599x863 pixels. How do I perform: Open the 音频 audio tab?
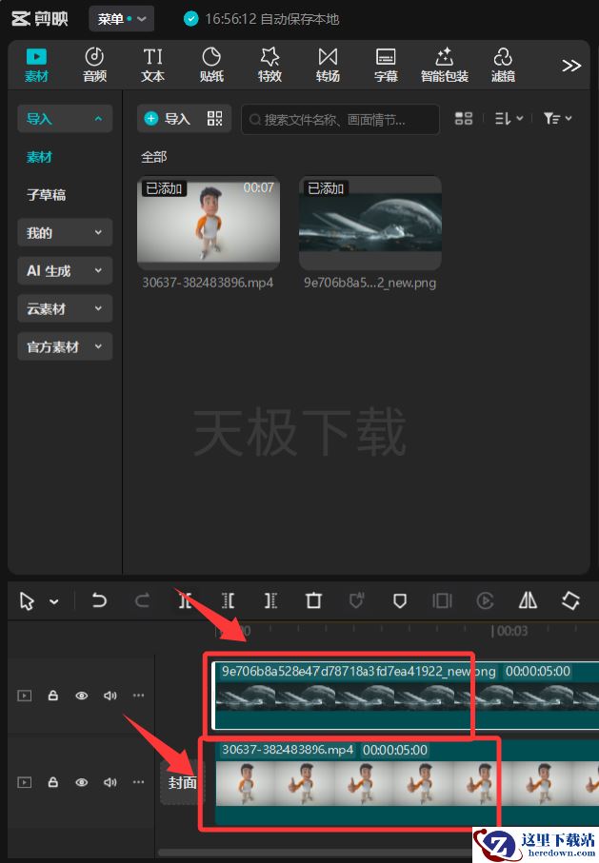[94, 65]
